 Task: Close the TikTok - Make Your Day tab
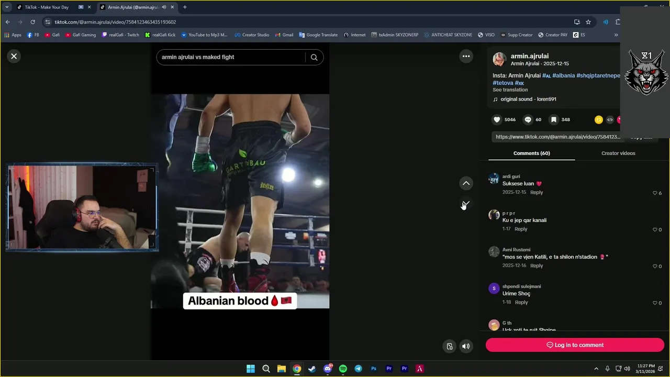[90, 7]
